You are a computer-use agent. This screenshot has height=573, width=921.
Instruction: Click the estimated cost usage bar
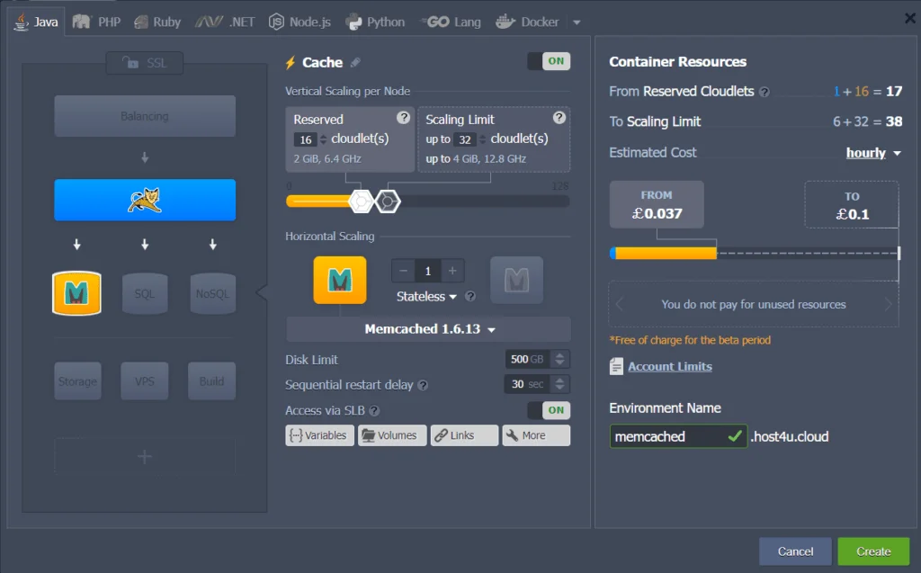point(755,254)
